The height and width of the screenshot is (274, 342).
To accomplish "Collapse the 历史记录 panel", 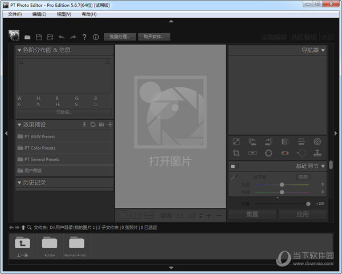I will (19, 183).
